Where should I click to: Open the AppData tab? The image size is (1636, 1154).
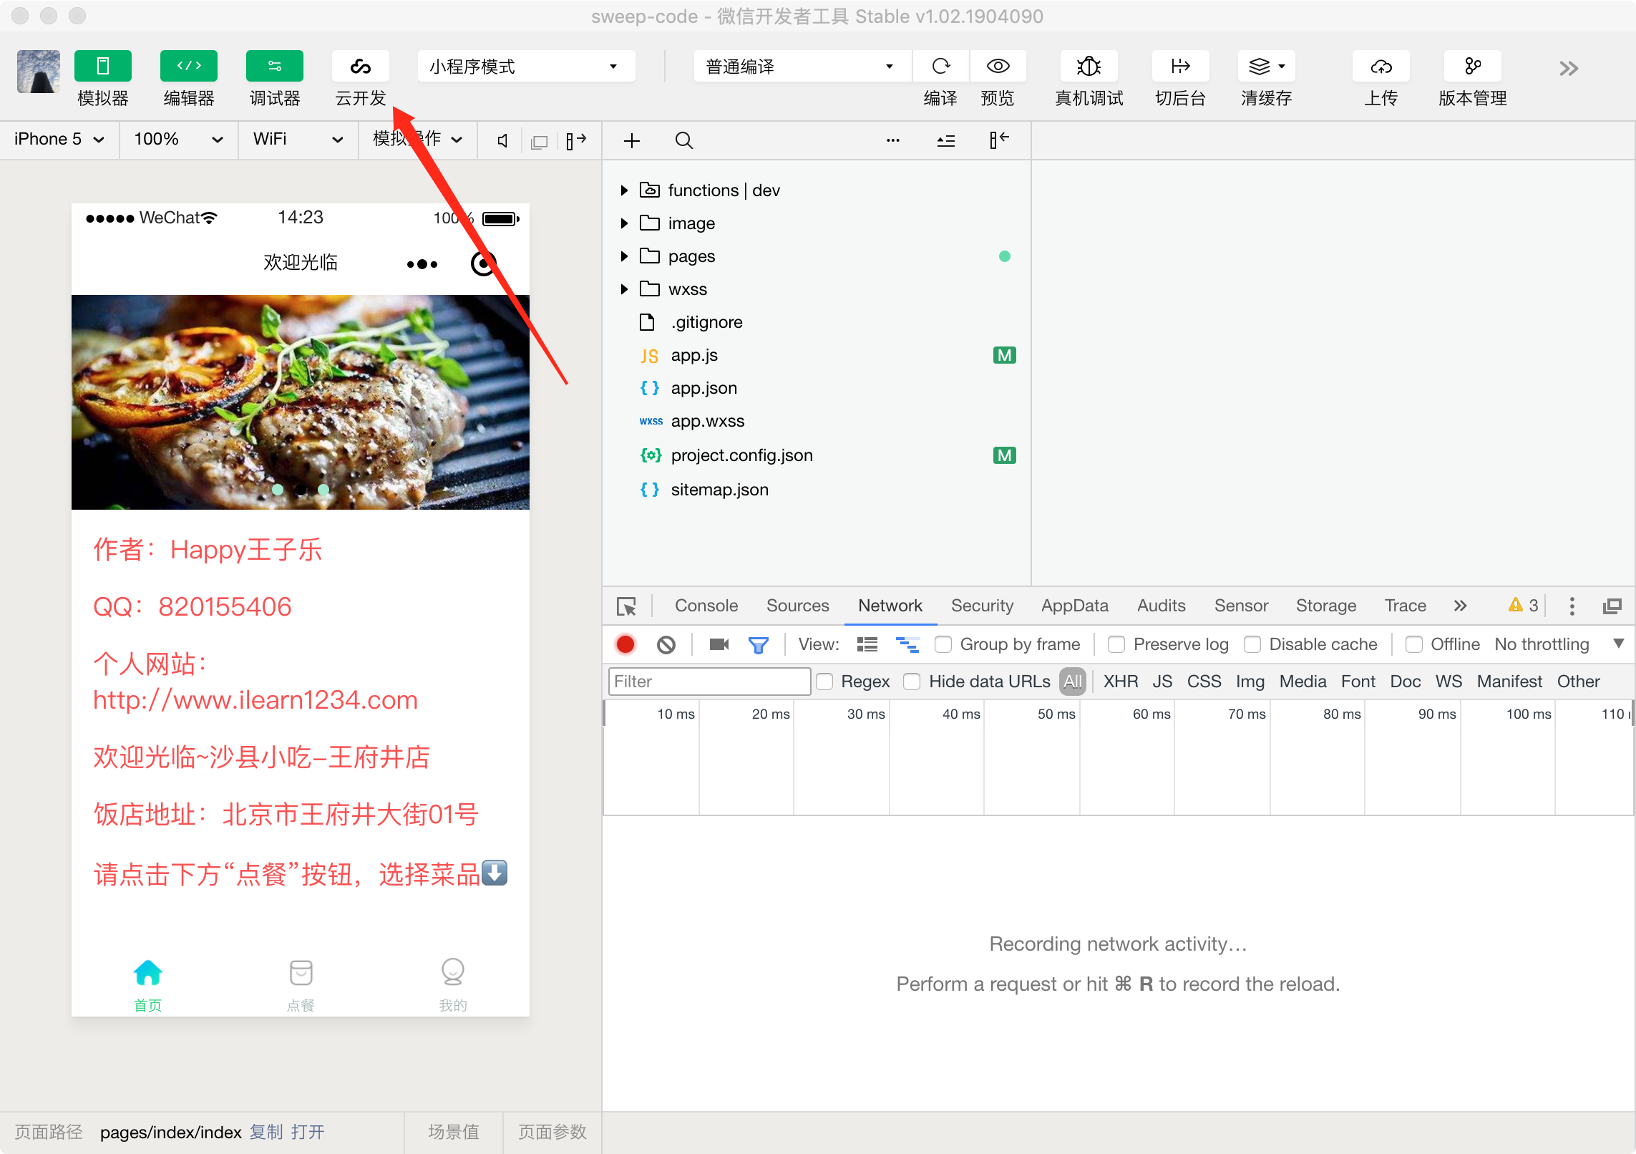tap(1074, 606)
